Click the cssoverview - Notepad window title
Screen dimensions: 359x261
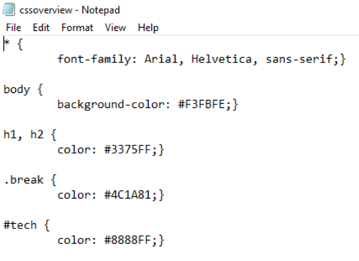point(70,10)
